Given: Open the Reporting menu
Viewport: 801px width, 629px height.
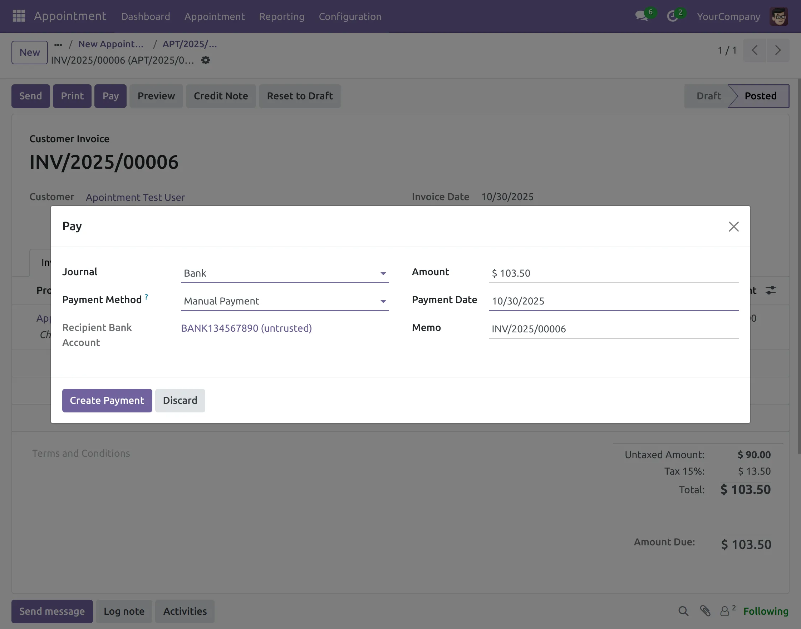Looking at the screenshot, I should [281, 16].
